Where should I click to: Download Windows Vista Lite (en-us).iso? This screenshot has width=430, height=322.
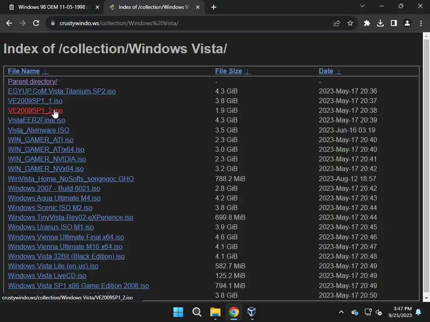pyautogui.click(x=53, y=266)
